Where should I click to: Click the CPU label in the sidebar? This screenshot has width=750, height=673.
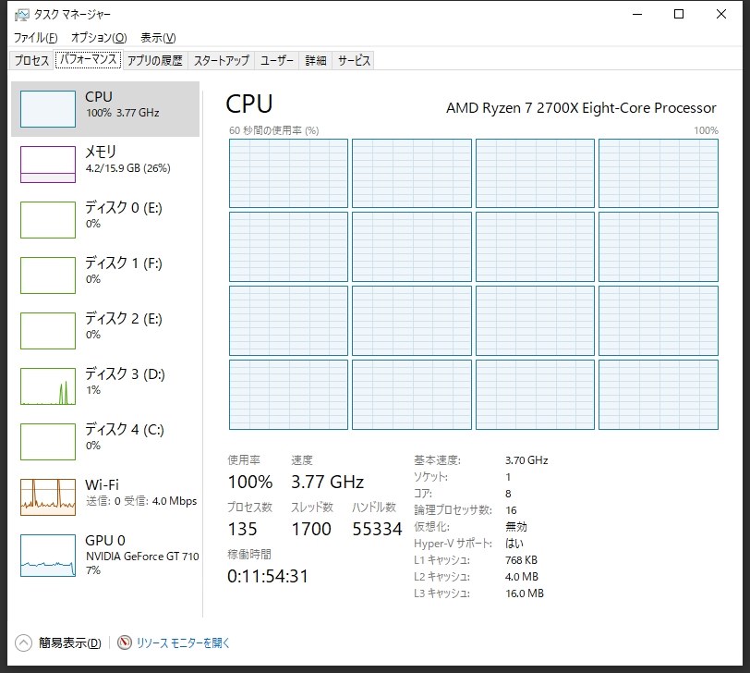pyautogui.click(x=99, y=97)
